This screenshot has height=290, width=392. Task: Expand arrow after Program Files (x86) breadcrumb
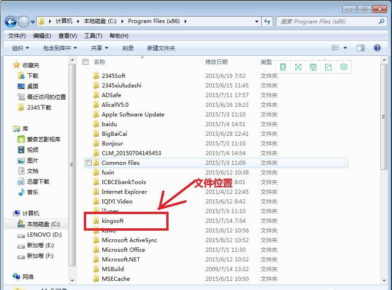click(x=185, y=22)
